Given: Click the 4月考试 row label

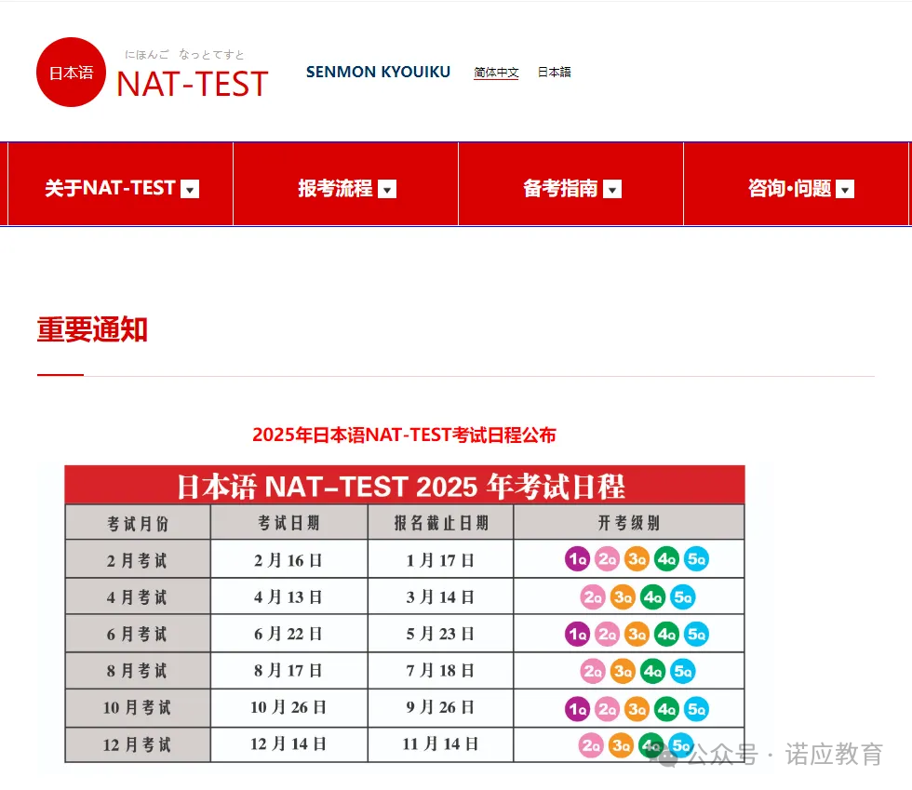Looking at the screenshot, I should point(138,596).
